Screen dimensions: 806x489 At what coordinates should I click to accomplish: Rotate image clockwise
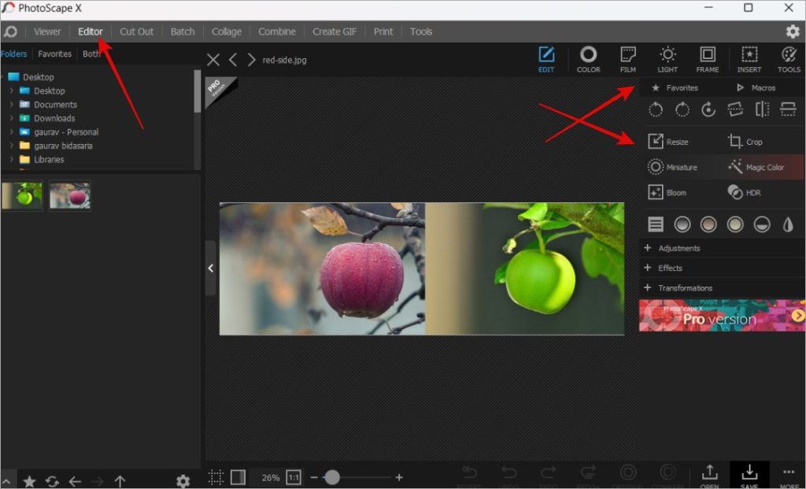coord(682,109)
